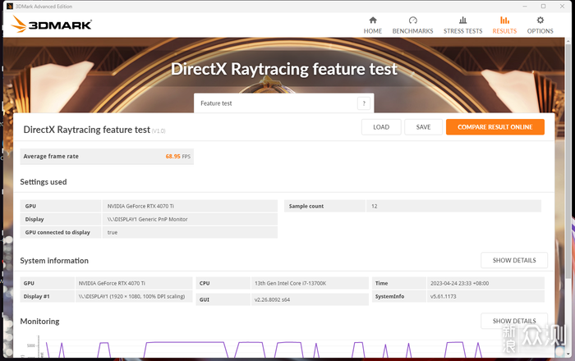Click the SystemInfo version v5.61.1173
The width and height of the screenshot is (575, 361).
click(x=443, y=296)
